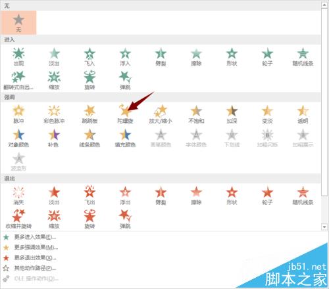Click the grayed 画笔颜色 effect
Viewport: 329px width, 289px height.
pos(161,138)
